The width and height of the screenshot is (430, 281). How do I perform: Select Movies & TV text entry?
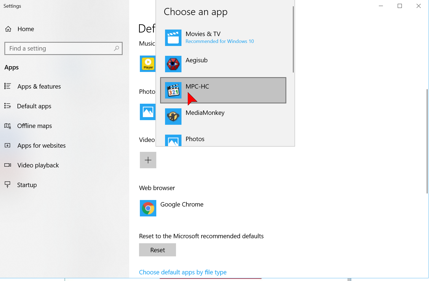coord(203,34)
